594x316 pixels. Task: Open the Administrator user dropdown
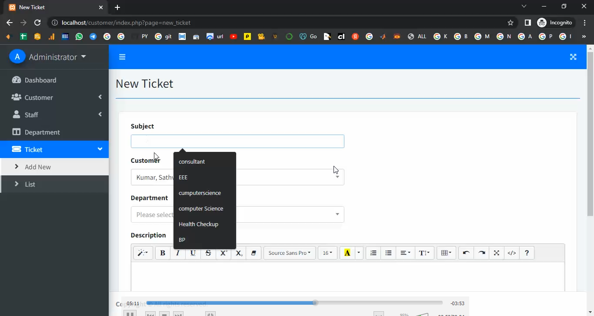pyautogui.click(x=57, y=57)
